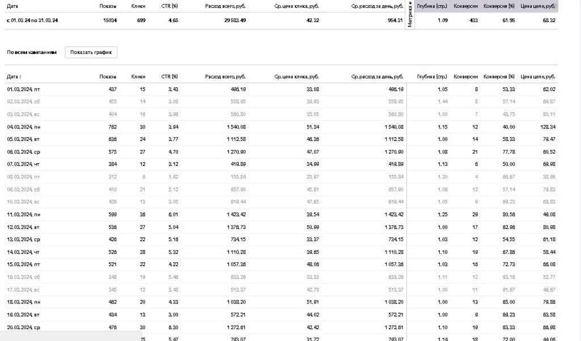The image size is (581, 341).
Task: Select the По всем кампаниям label
Action: click(32, 52)
